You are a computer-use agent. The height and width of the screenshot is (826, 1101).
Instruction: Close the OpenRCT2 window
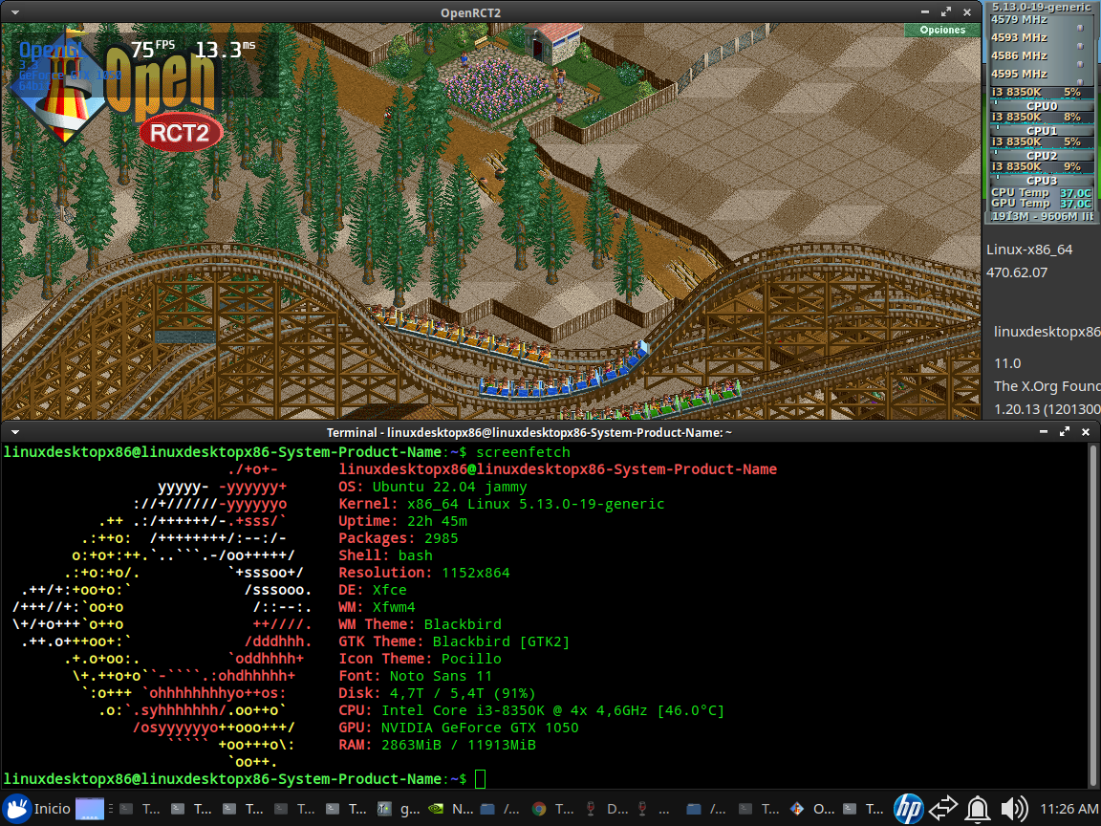tap(967, 11)
